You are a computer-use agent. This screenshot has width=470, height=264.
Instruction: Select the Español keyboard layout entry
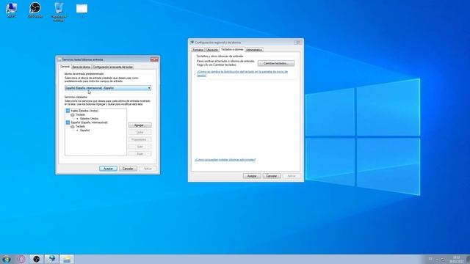pos(84,131)
